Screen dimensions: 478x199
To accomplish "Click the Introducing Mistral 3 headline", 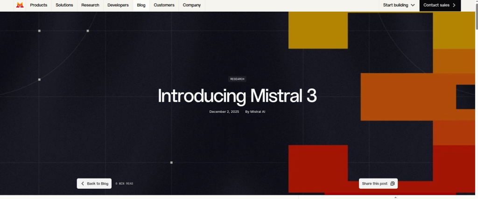I will coord(237,96).
